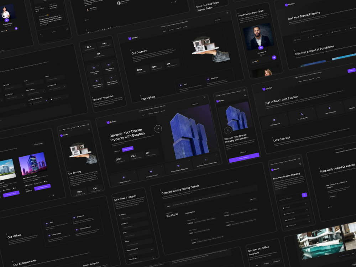This screenshot has height=267, width=356.
Task: Click the circular arrow badge beside the desktop Discover headline
Action: (x=158, y=129)
